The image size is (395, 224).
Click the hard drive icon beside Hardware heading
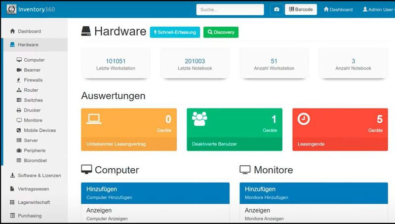(x=86, y=32)
